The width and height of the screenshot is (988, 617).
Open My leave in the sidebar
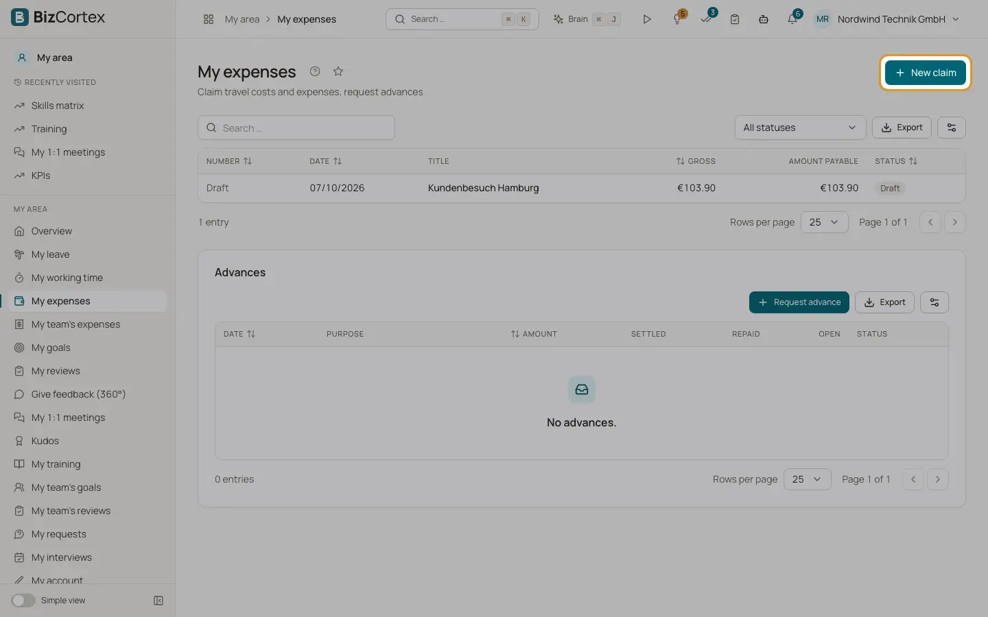point(88,254)
